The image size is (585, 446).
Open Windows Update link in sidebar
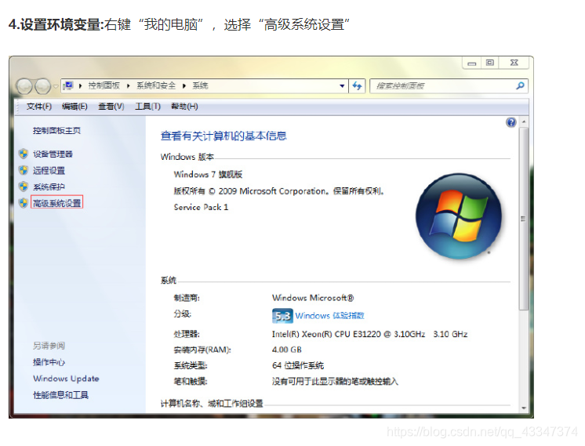[66, 379]
